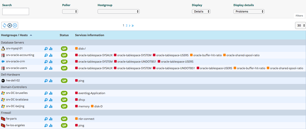Open Display details dropdown showing Problems
This screenshot has height=129, width=306.
(249, 11)
